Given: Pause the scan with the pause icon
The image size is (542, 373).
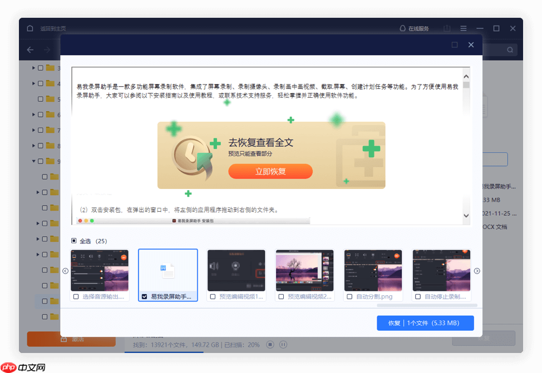Looking at the screenshot, I should click(283, 345).
